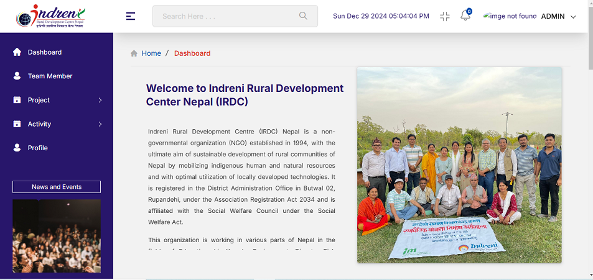Click the Dashboard breadcrumb link
The image size is (593, 280).
[192, 53]
